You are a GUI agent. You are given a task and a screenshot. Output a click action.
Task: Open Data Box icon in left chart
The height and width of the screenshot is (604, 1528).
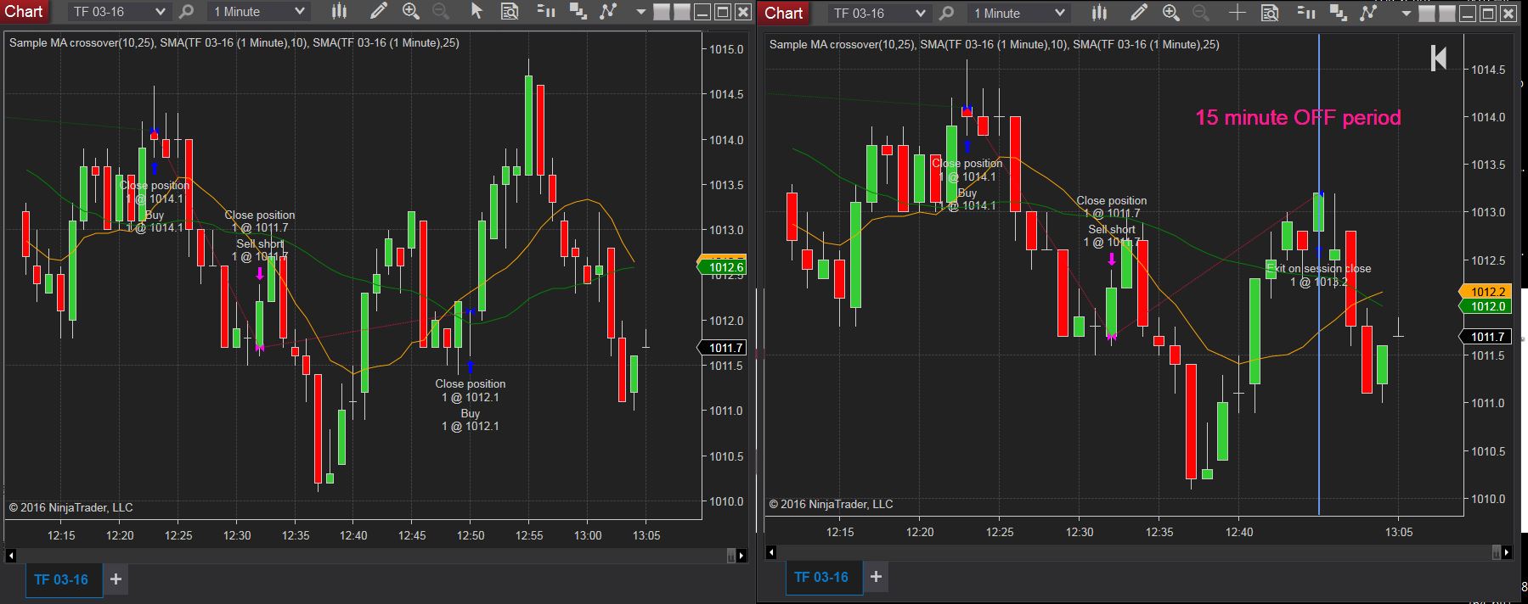coord(509,12)
